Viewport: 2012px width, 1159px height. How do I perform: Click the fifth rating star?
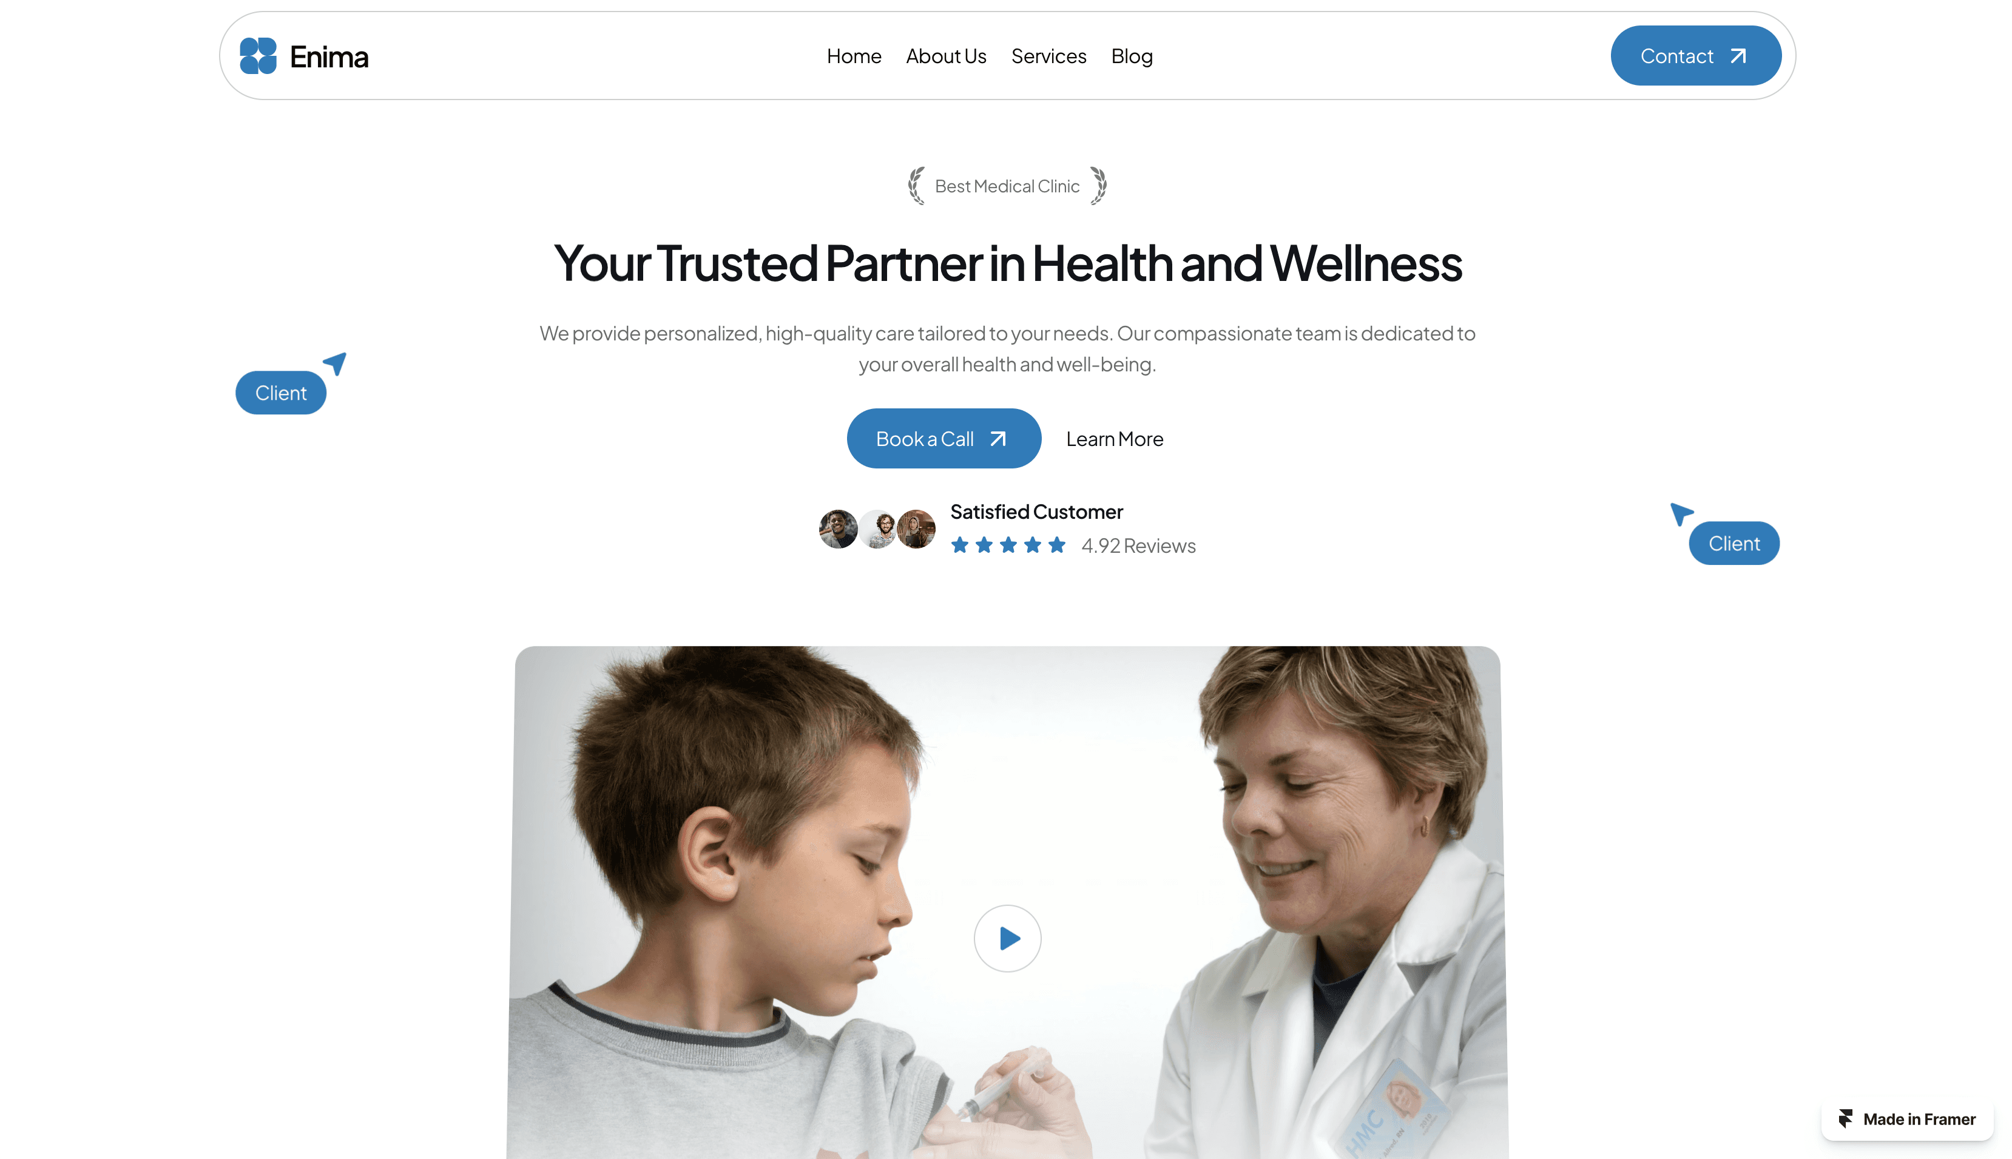click(x=1057, y=546)
